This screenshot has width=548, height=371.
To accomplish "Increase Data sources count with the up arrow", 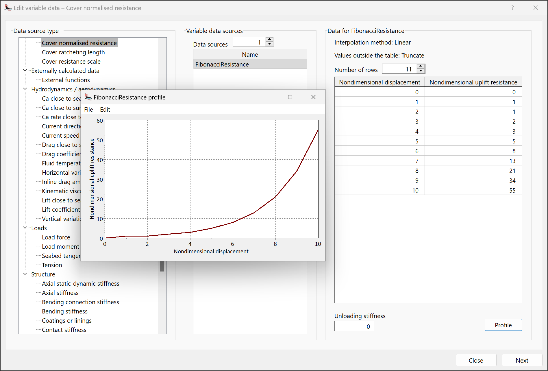I will pos(269,39).
